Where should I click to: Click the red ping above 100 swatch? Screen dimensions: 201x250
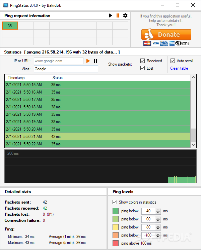(x=116, y=243)
